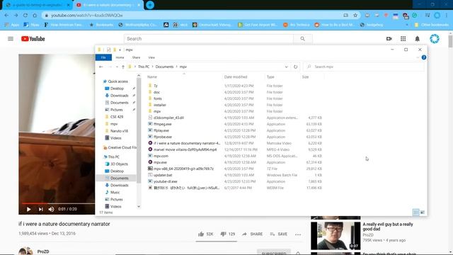Open Explorer quick access toolbar dropdown
The width and height of the screenshot is (453, 255).
(x=120, y=50)
